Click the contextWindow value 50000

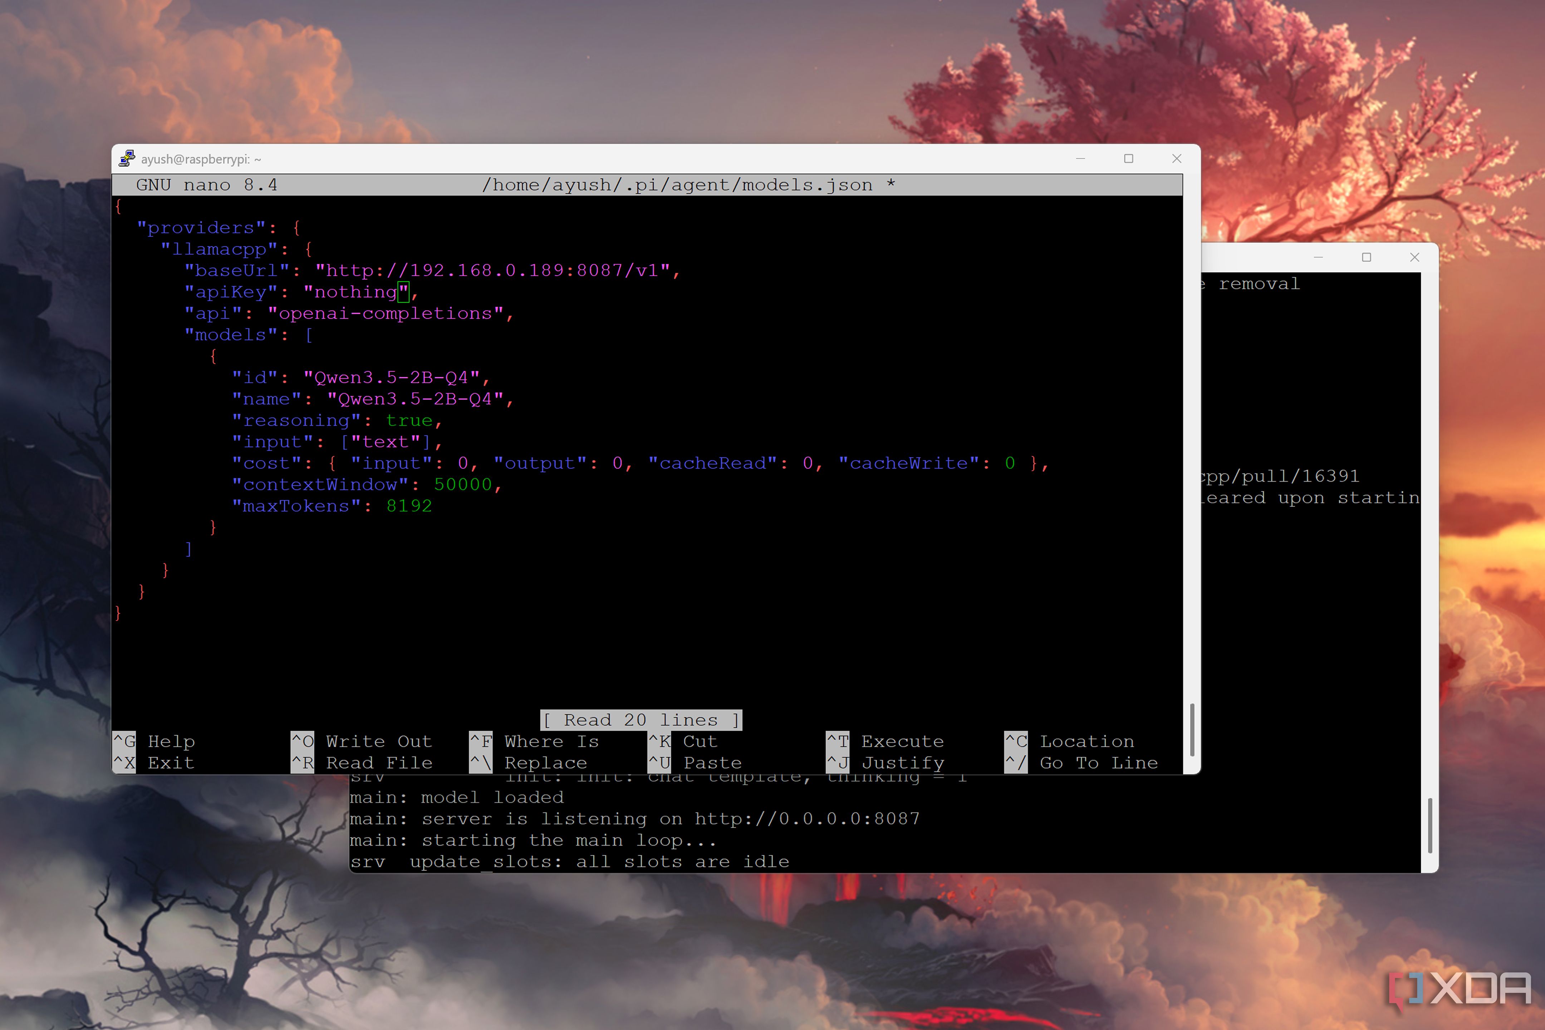coord(462,485)
